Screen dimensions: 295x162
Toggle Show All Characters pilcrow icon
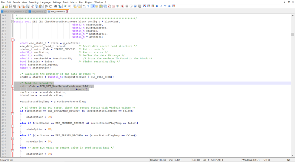tap(89, 6)
